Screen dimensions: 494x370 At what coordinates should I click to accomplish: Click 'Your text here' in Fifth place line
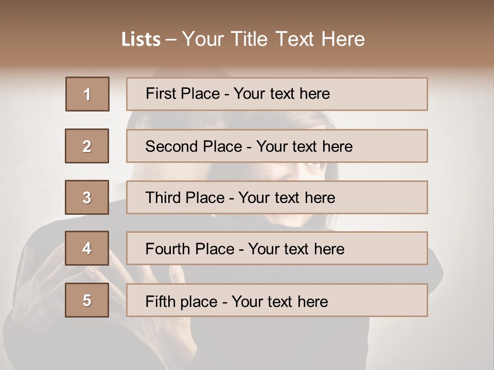coord(279,301)
